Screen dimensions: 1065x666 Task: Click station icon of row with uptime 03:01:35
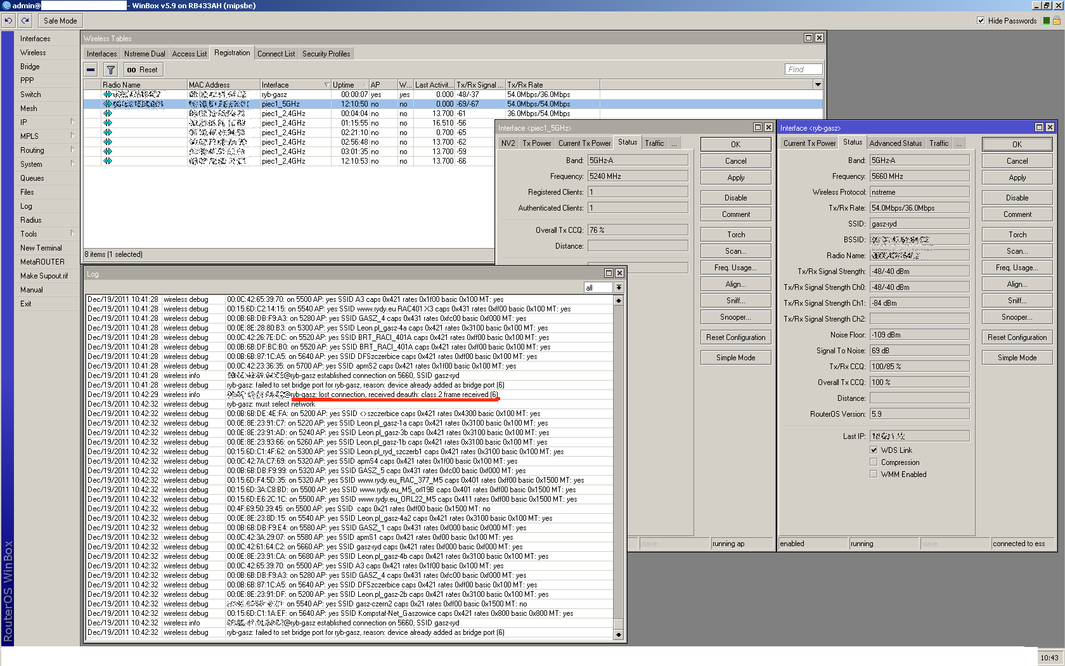point(108,152)
